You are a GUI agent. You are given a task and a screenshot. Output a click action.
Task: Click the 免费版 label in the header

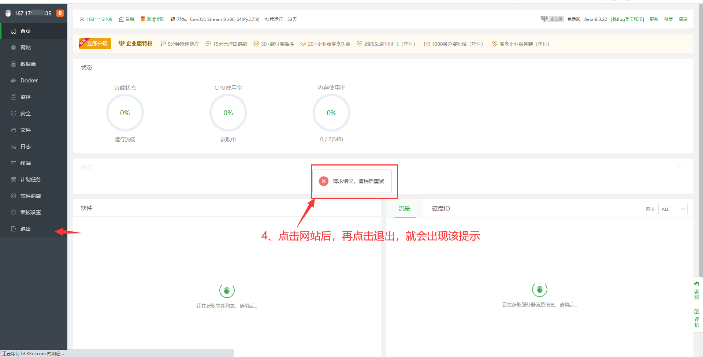pos(574,19)
